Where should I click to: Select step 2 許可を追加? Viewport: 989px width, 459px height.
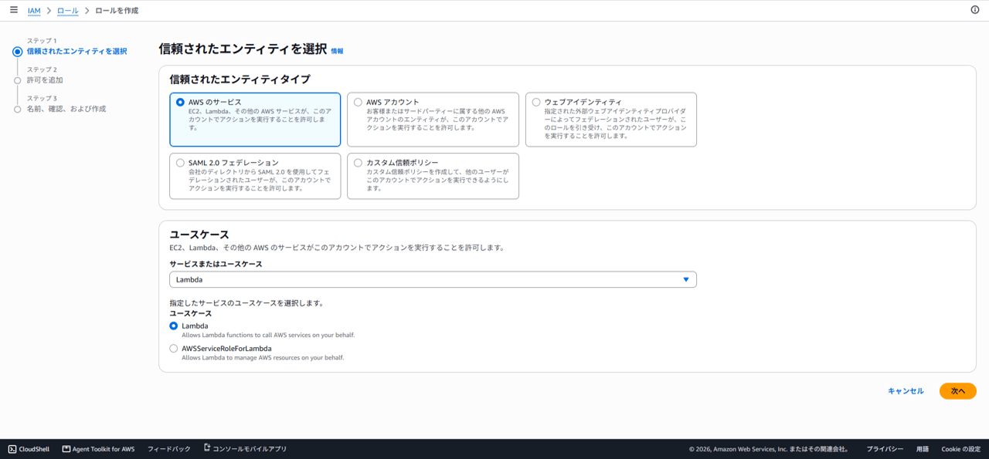pyautogui.click(x=45, y=80)
